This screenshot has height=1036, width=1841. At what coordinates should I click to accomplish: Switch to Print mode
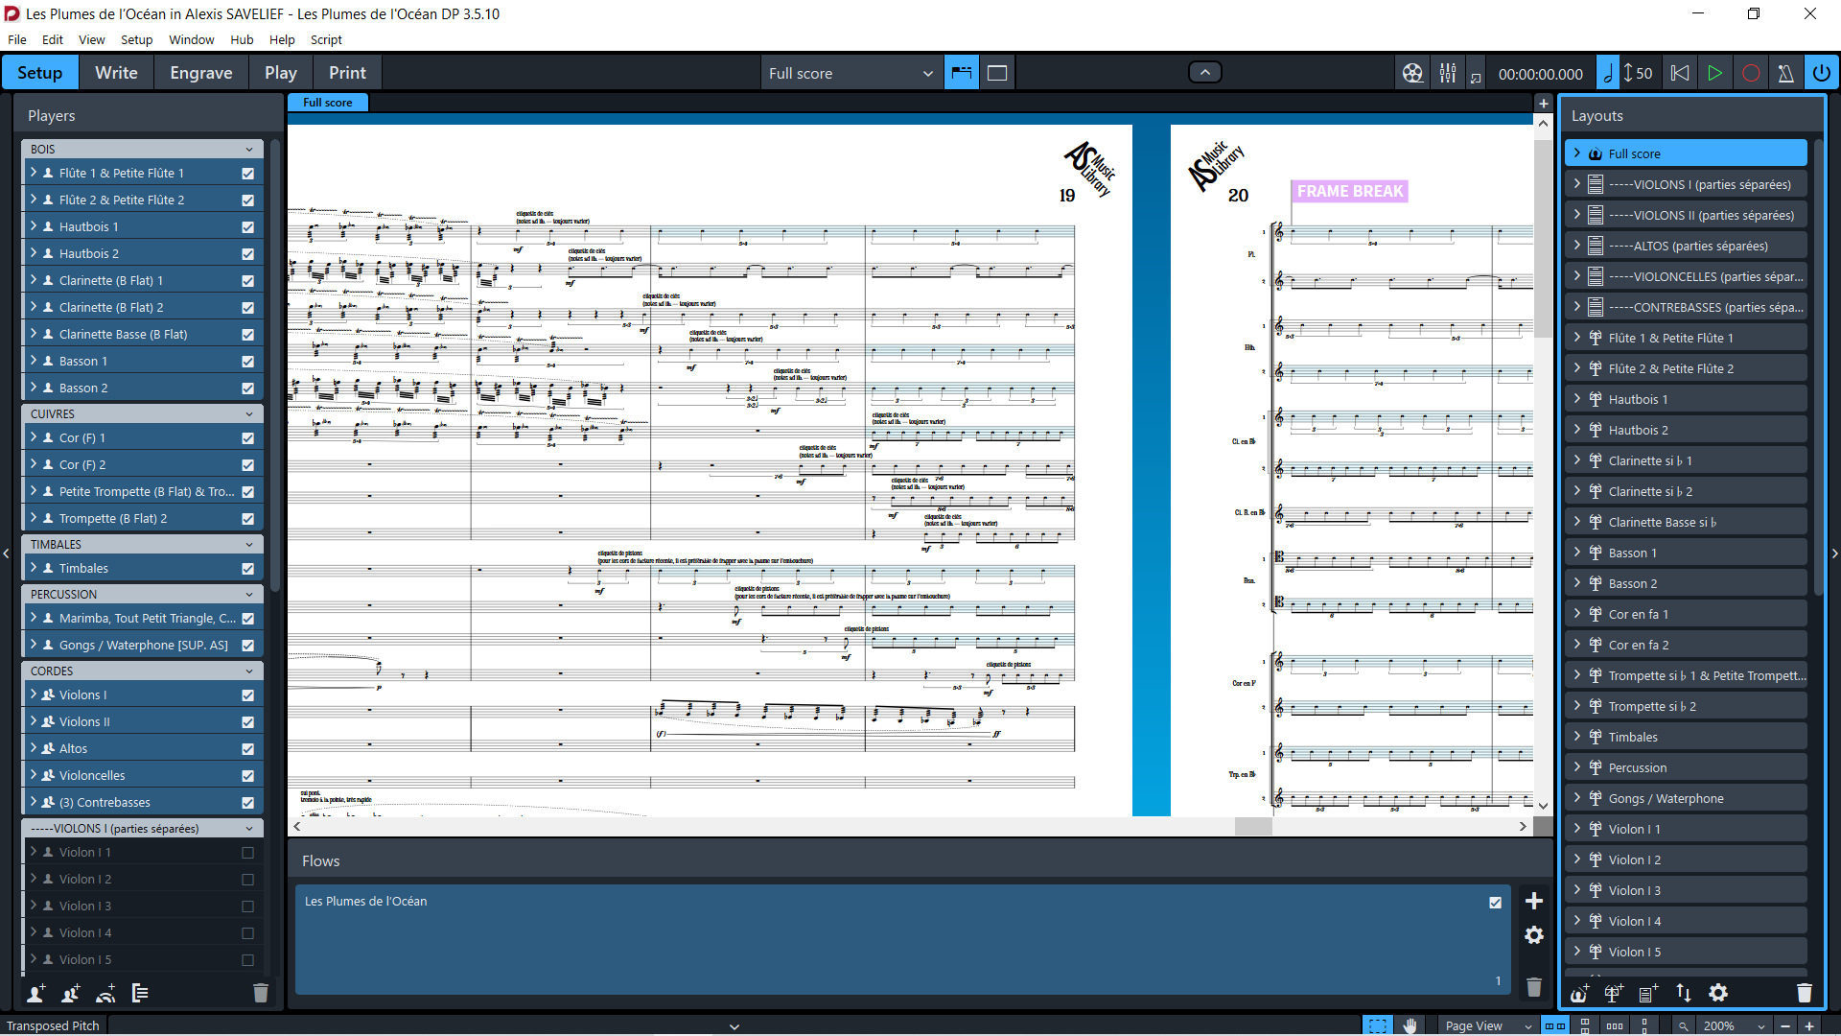347,73
